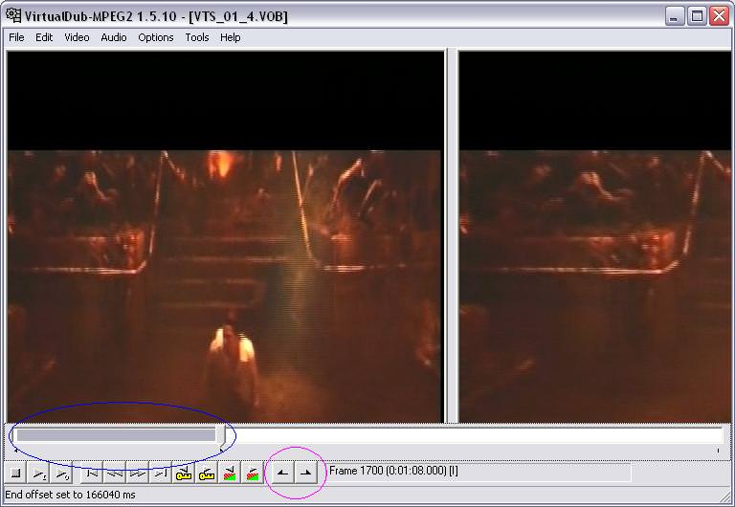Screen dimensions: 735x507
Task: Step backward one frame
Action: [x=115, y=474]
